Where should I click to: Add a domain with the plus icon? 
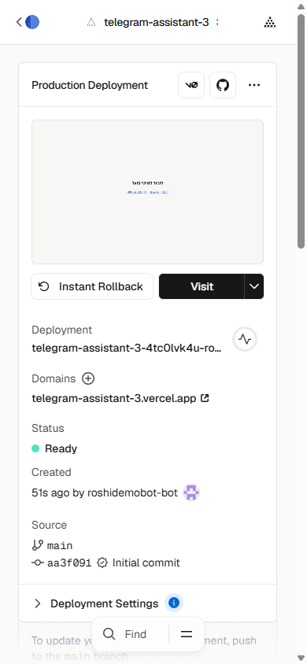[x=87, y=378]
